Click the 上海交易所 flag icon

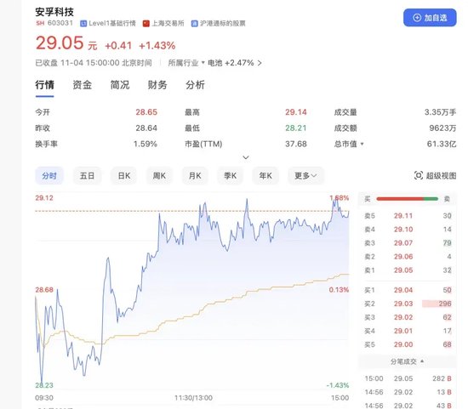[x=146, y=24]
